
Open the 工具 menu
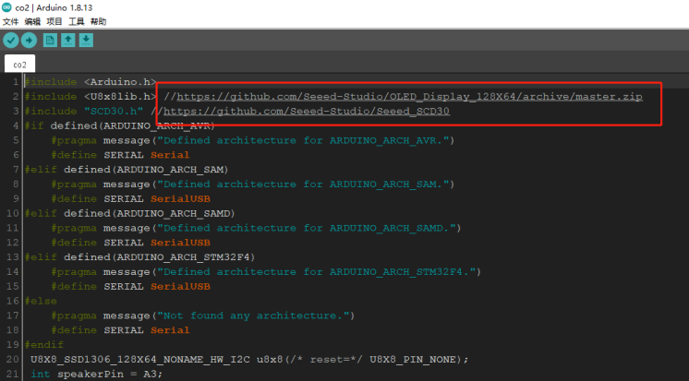[77, 21]
